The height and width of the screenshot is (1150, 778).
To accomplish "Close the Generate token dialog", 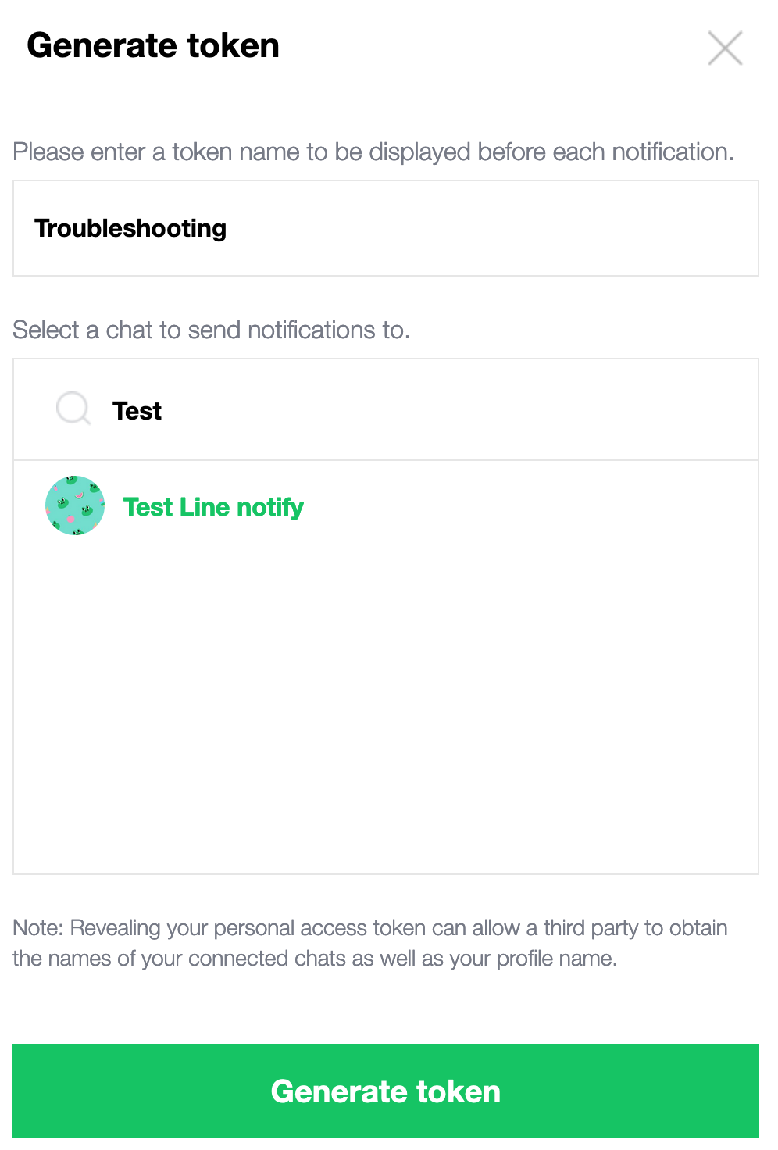I will point(725,48).
